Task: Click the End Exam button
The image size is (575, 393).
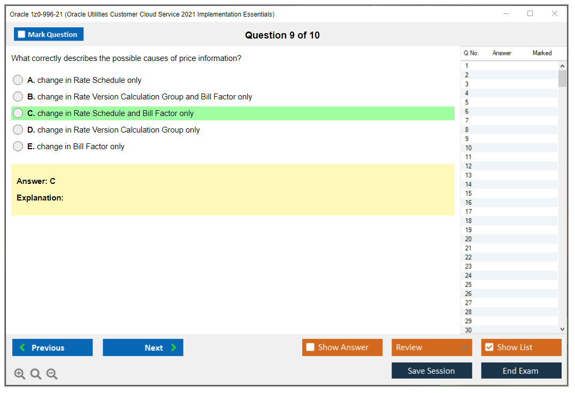Action: [520, 371]
